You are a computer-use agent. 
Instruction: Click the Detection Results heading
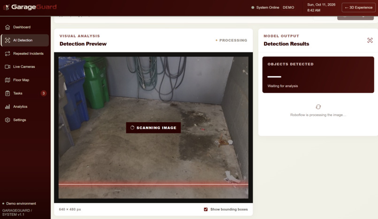(286, 44)
